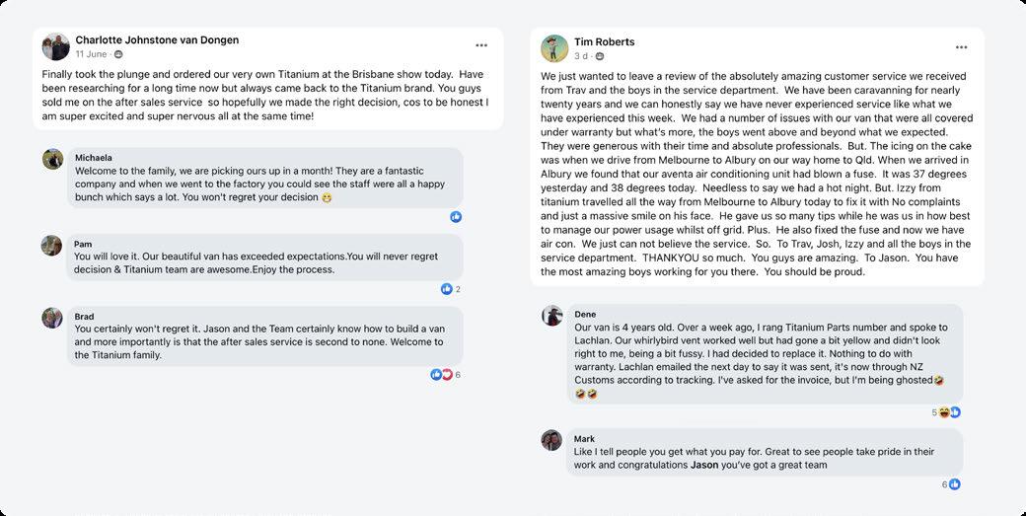Click the like reaction on Michaela's comment
The width and height of the screenshot is (1026, 516).
click(456, 217)
